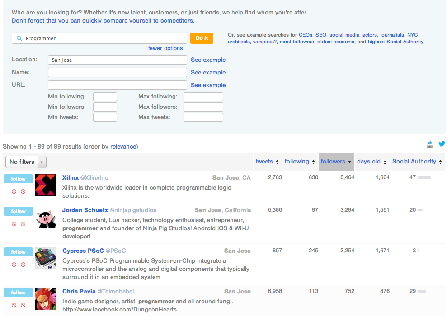Focus the URL input field

(x=118, y=85)
